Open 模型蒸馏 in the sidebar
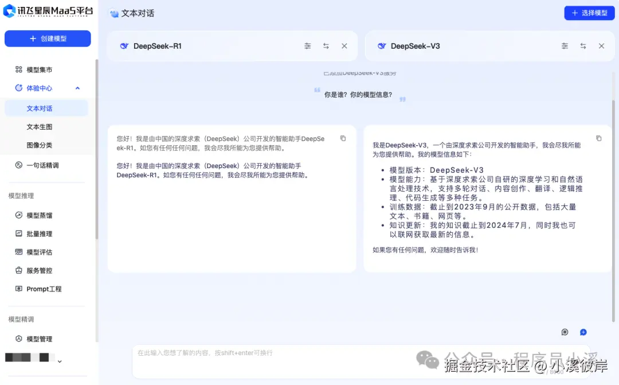Viewport: 619px width, 385px height. [40, 215]
